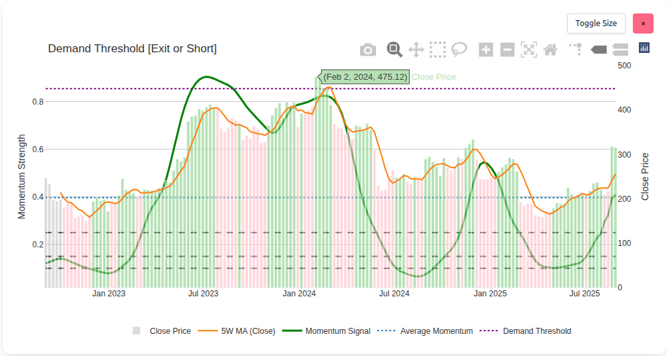Image resolution: width=667 pixels, height=356 pixels.
Task: Click the 500 price axis tick
Action: tap(625, 66)
